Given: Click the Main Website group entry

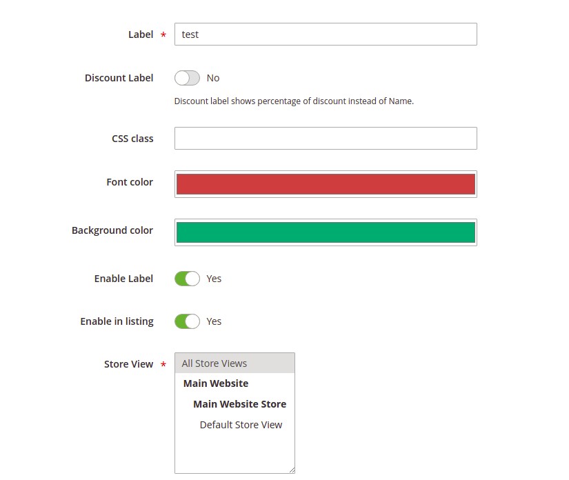Looking at the screenshot, I should point(216,383).
